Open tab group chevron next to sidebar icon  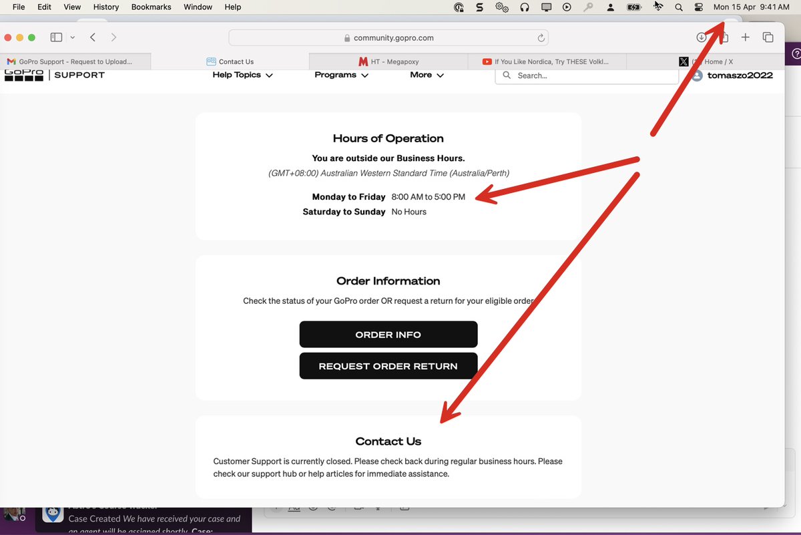tap(72, 38)
